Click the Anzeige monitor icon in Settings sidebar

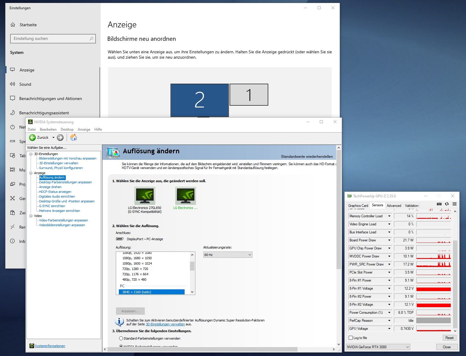tap(13, 70)
